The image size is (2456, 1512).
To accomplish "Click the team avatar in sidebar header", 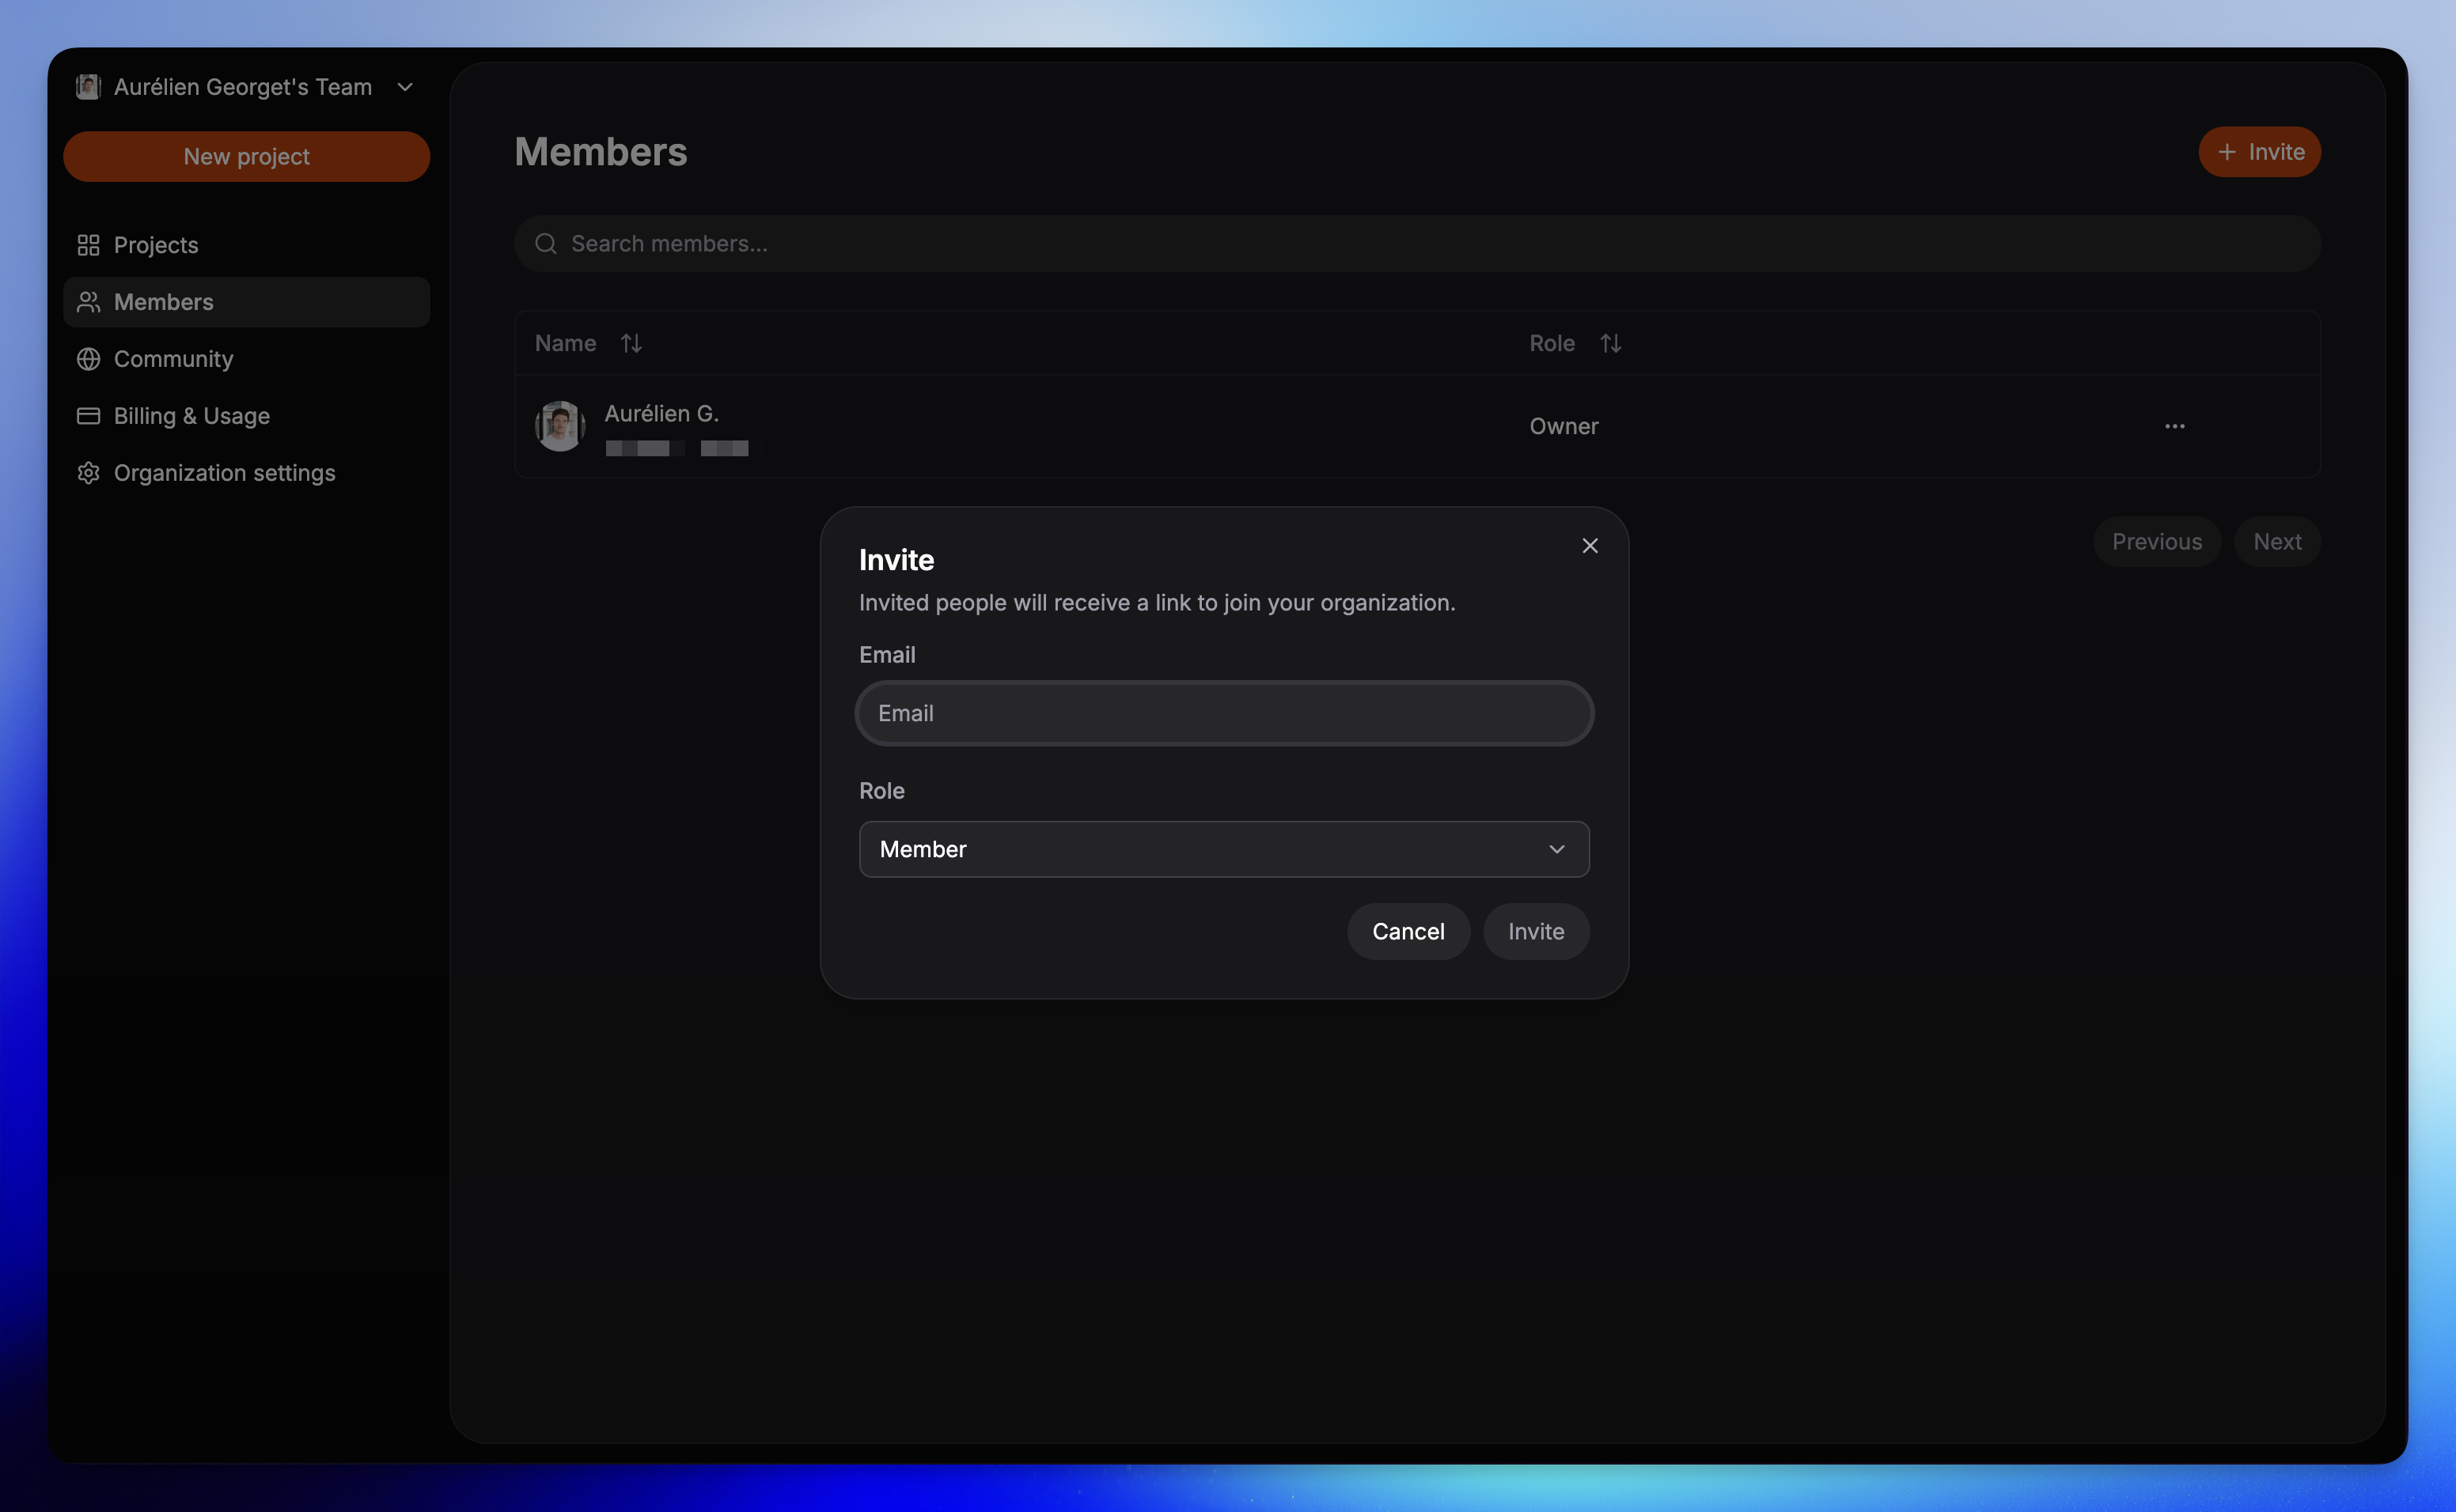I will point(88,87).
